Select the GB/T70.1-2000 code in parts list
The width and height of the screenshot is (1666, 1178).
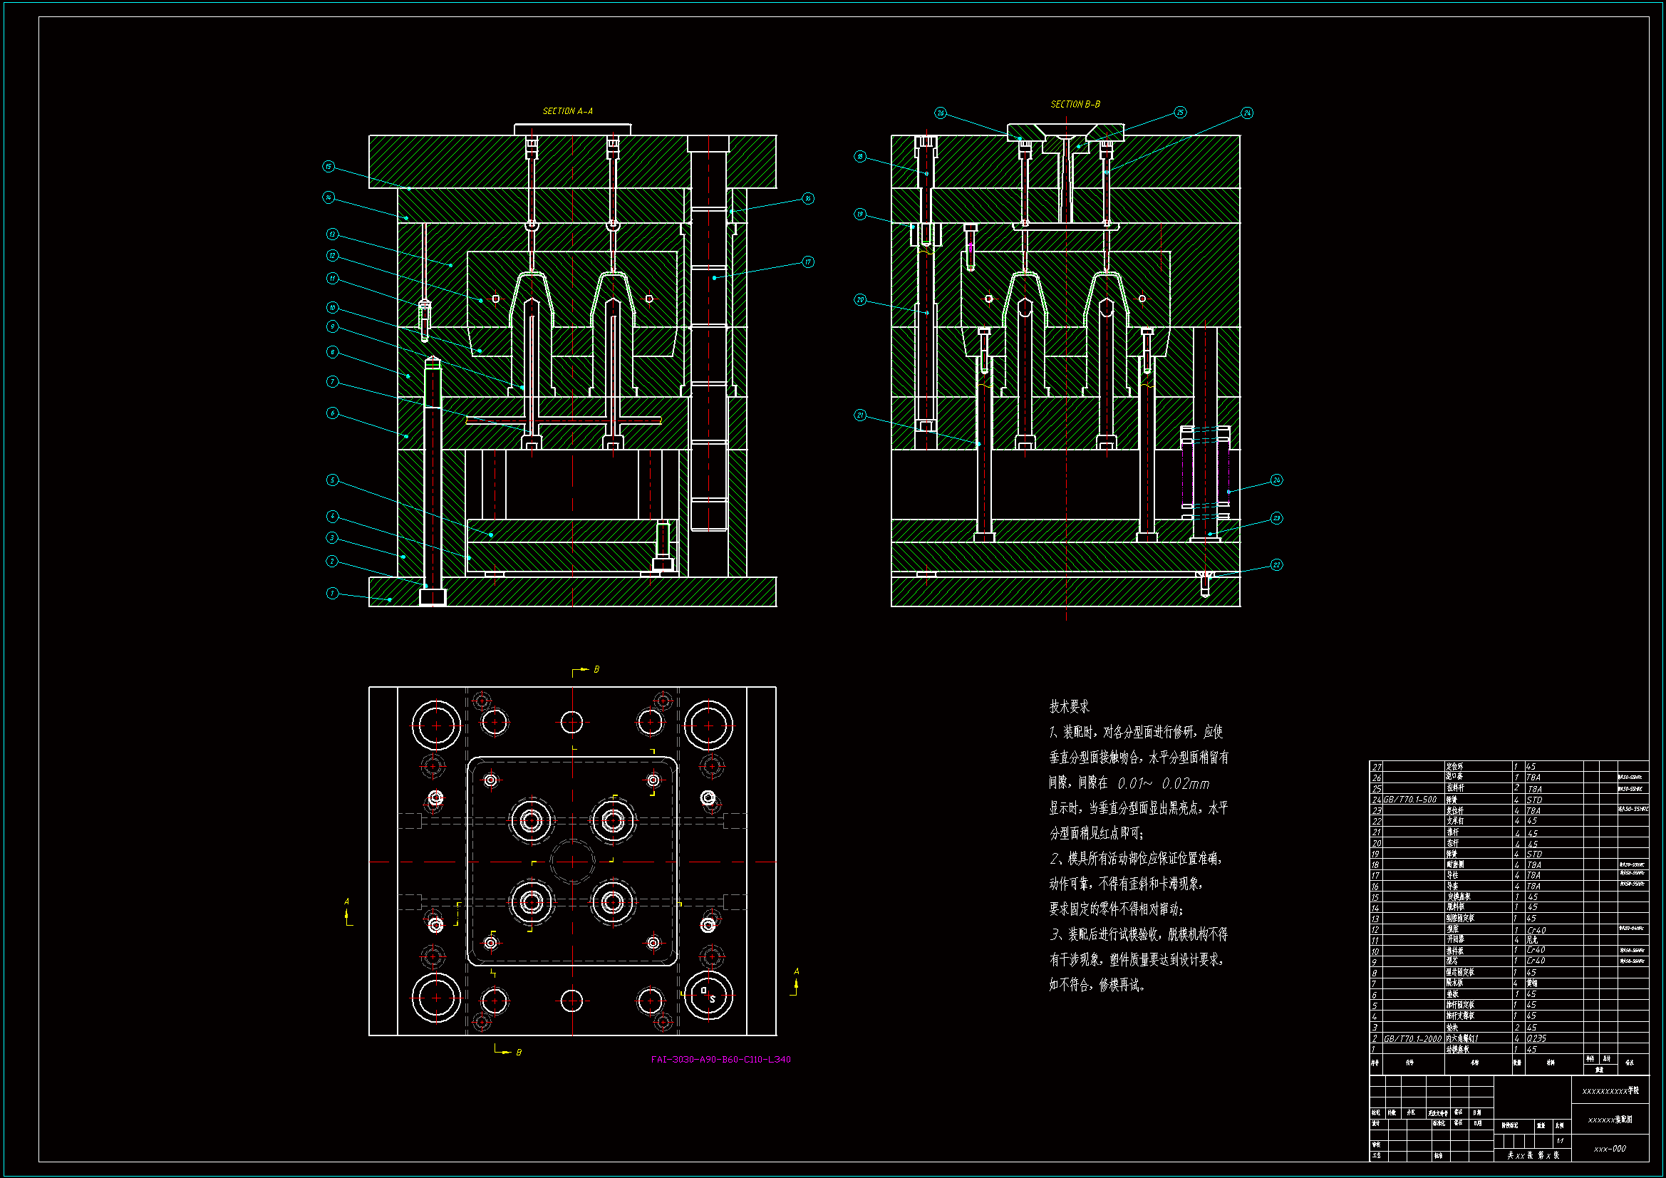pyautogui.click(x=1412, y=1038)
